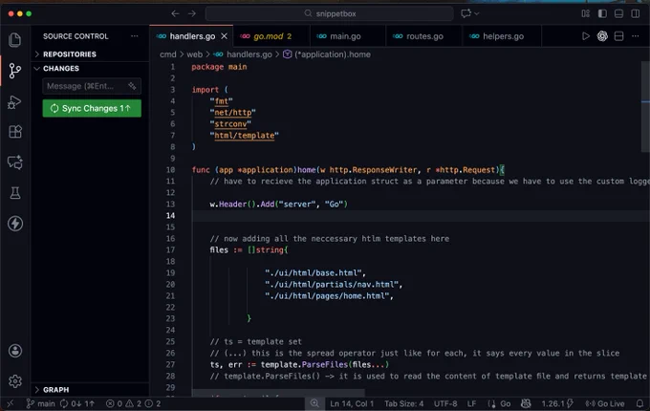Toggle Go Live server
This screenshot has width=650, height=411.
click(605, 403)
